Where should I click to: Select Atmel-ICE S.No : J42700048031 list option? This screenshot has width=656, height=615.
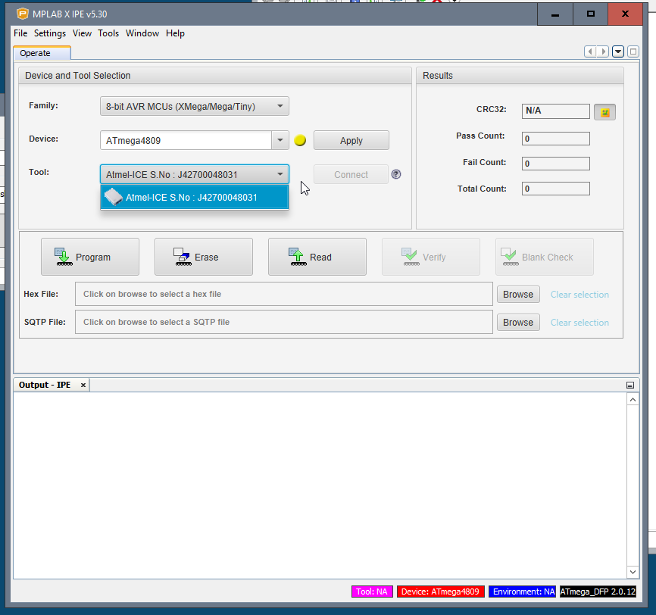point(195,197)
